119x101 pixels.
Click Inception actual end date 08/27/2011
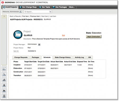pyautogui.click(x=68, y=65)
